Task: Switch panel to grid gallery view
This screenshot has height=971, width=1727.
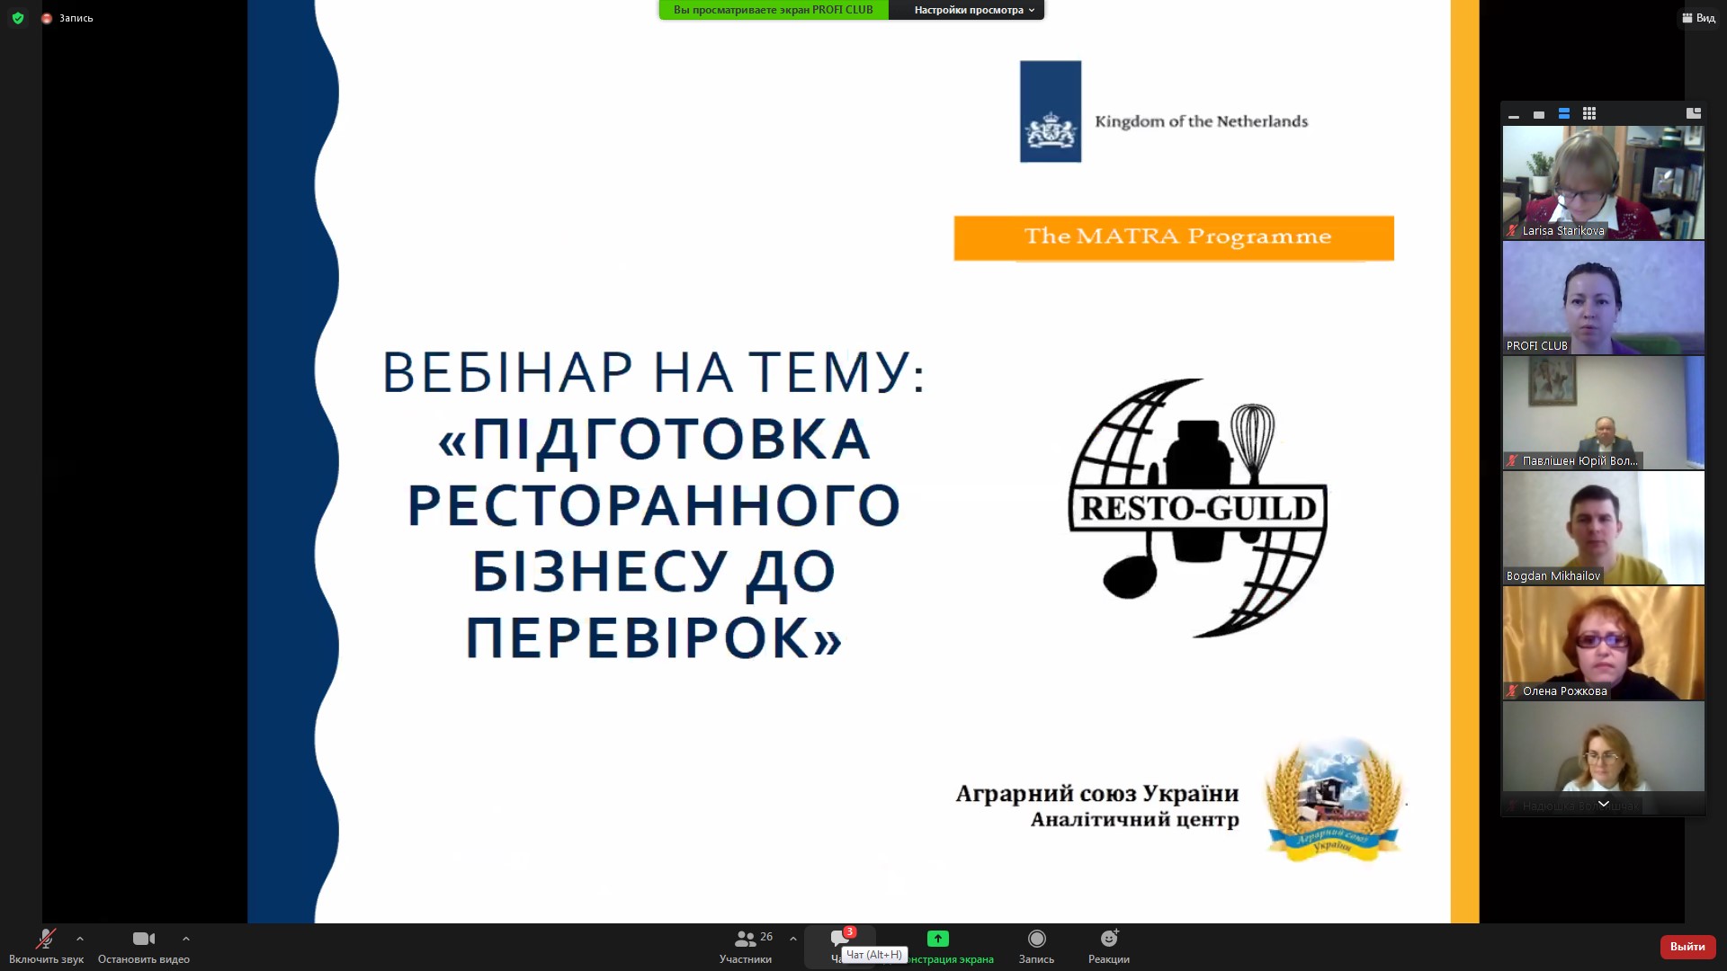Action: coord(1589,114)
